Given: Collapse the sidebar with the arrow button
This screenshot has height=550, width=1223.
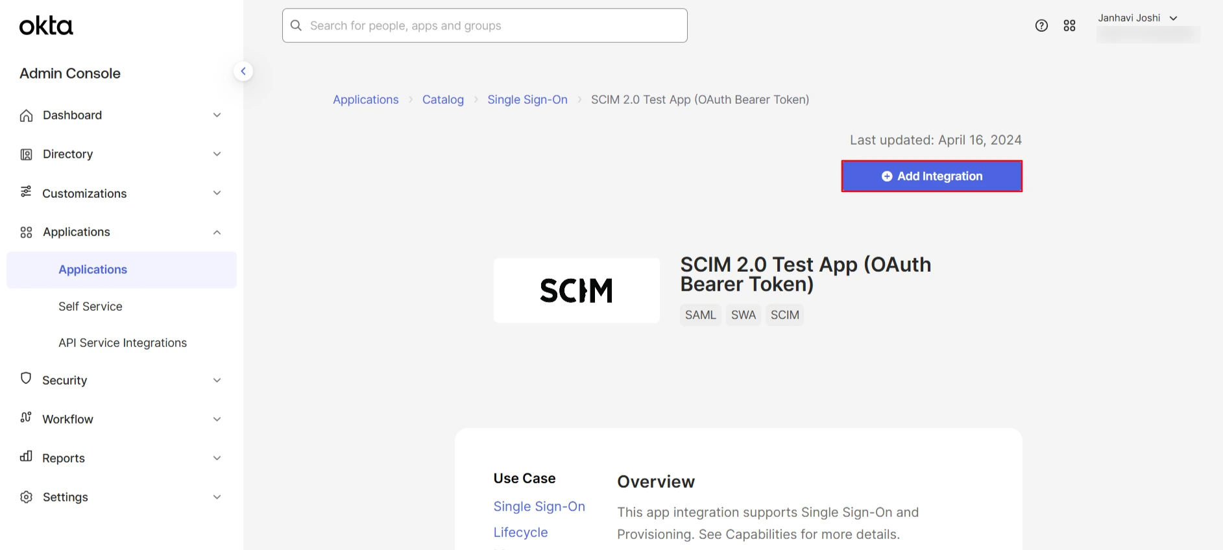Looking at the screenshot, I should tap(243, 71).
